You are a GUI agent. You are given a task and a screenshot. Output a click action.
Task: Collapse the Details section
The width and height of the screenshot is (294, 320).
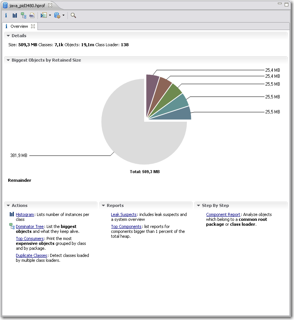(8, 36)
